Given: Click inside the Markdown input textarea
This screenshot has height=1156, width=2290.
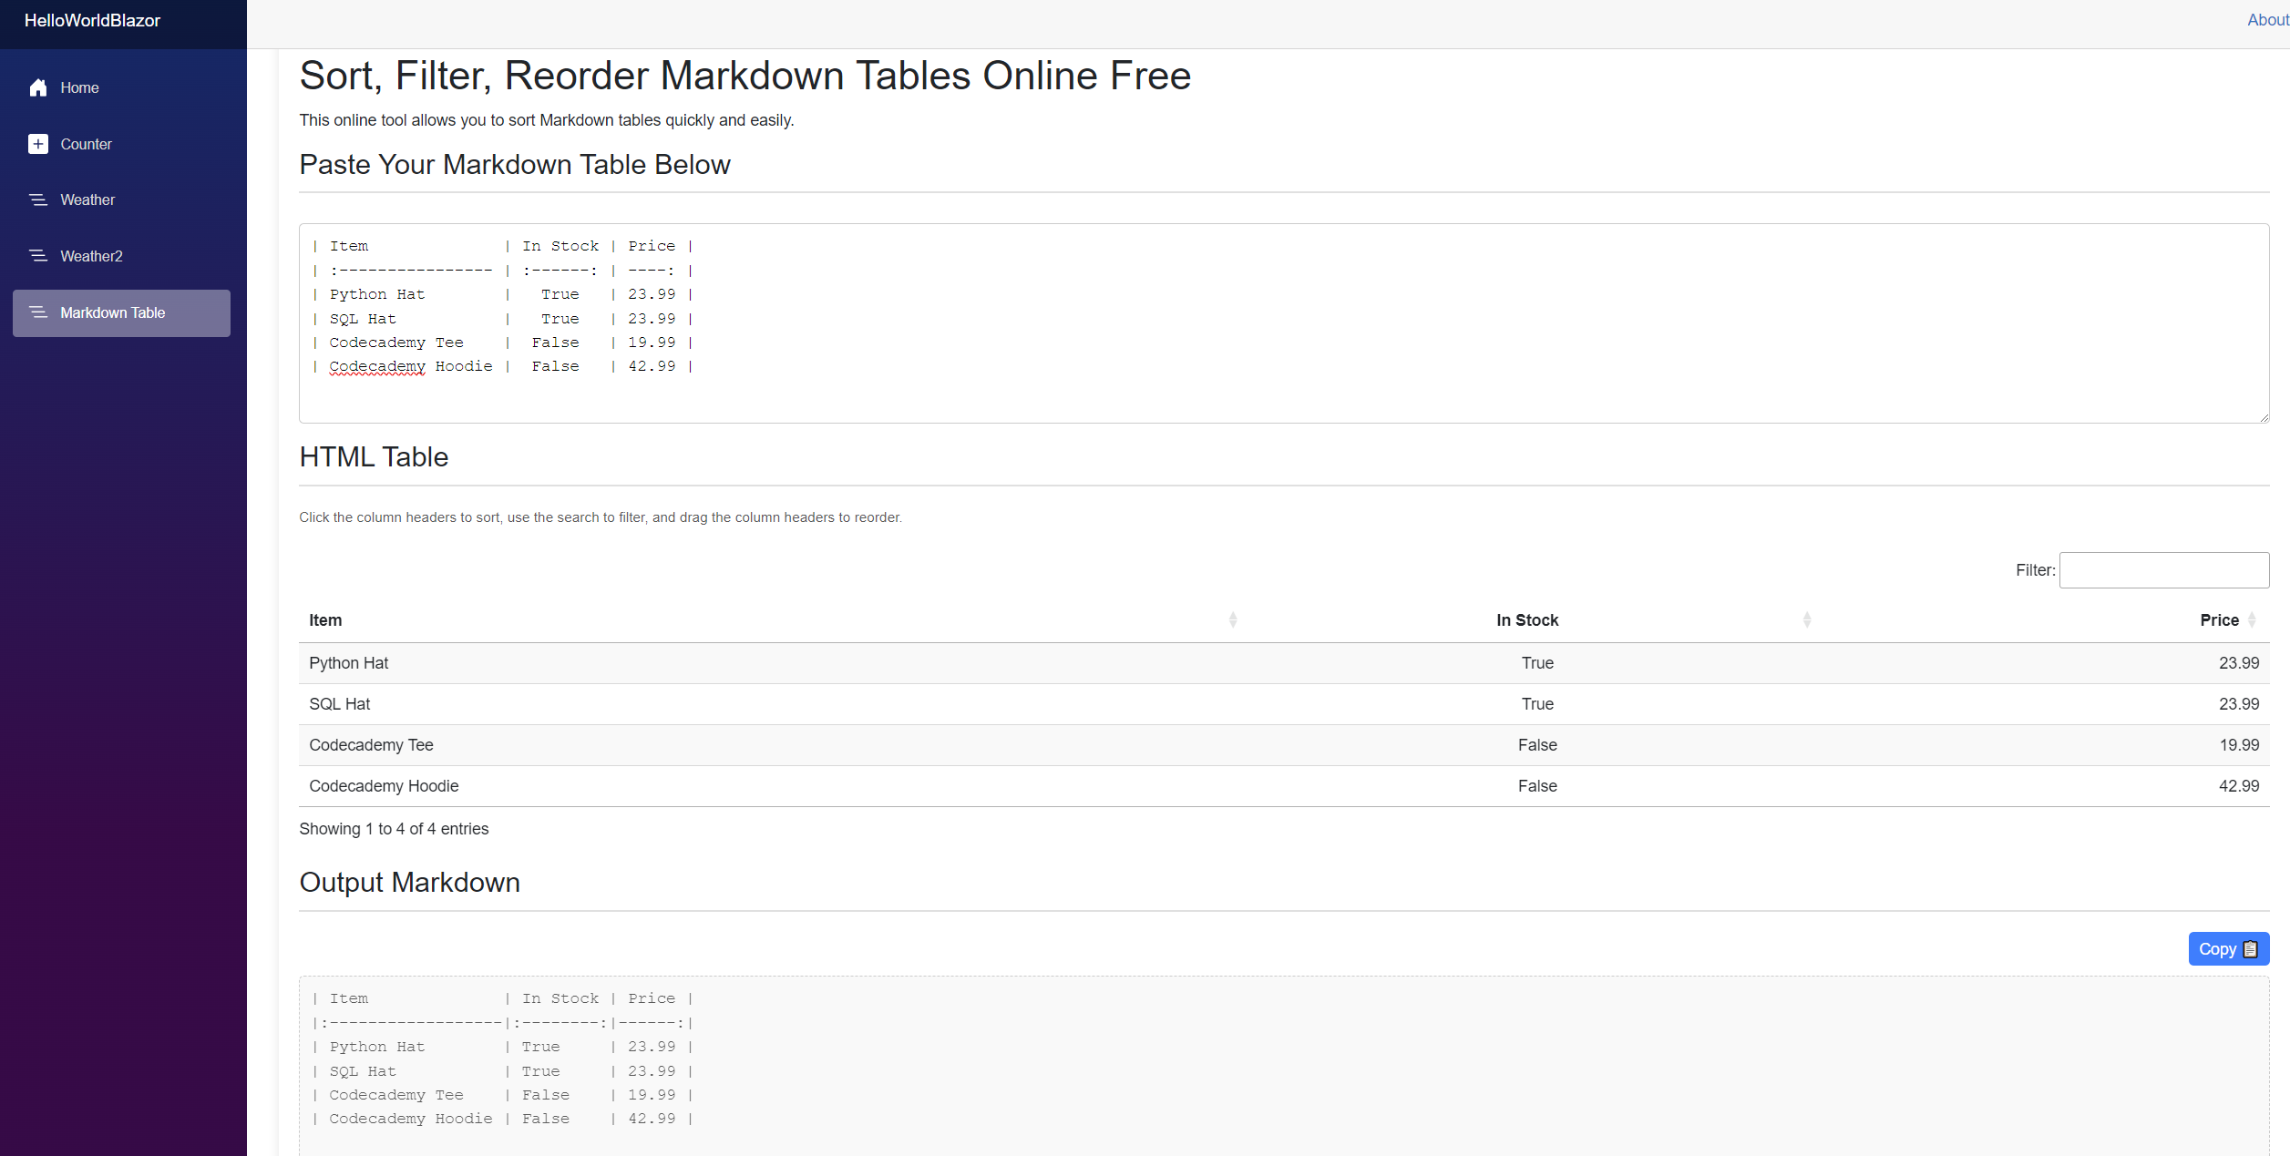Looking at the screenshot, I should [x=1276, y=323].
